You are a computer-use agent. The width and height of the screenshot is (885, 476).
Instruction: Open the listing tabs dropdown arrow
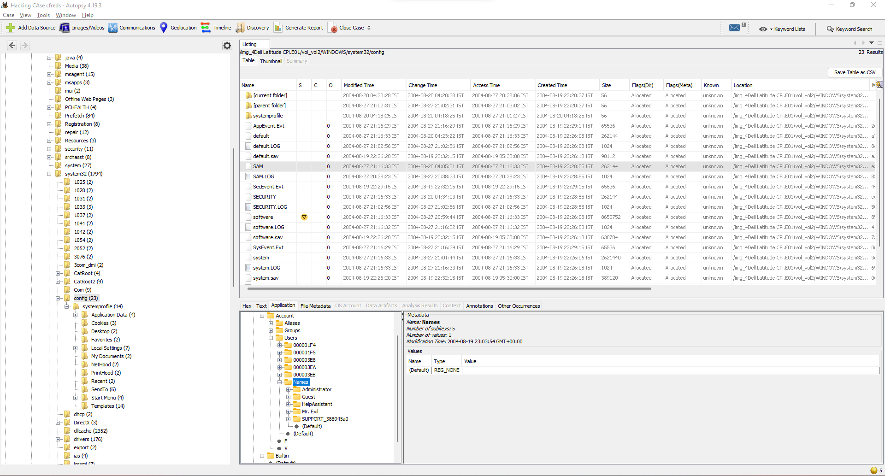pos(872,43)
